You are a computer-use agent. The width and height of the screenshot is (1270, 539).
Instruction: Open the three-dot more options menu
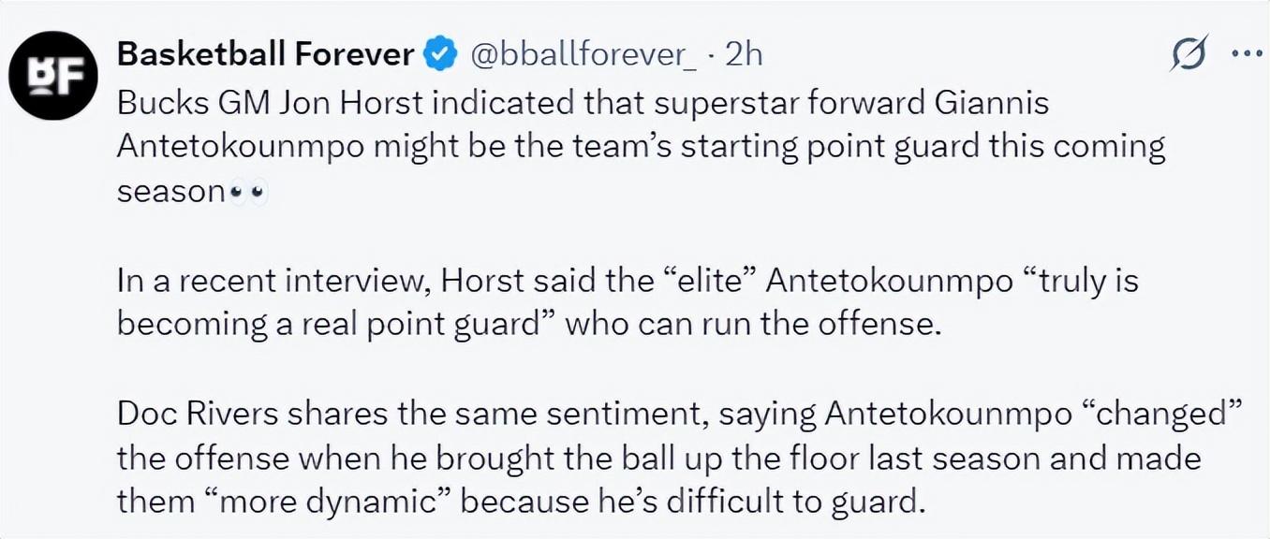(x=1246, y=54)
